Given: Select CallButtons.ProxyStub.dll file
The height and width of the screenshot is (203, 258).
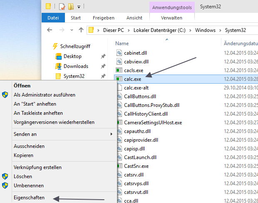Looking at the screenshot, I should coord(152,105).
